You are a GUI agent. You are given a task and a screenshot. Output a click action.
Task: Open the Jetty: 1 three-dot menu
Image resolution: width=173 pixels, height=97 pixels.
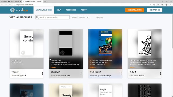pyautogui.click(x=160, y=74)
